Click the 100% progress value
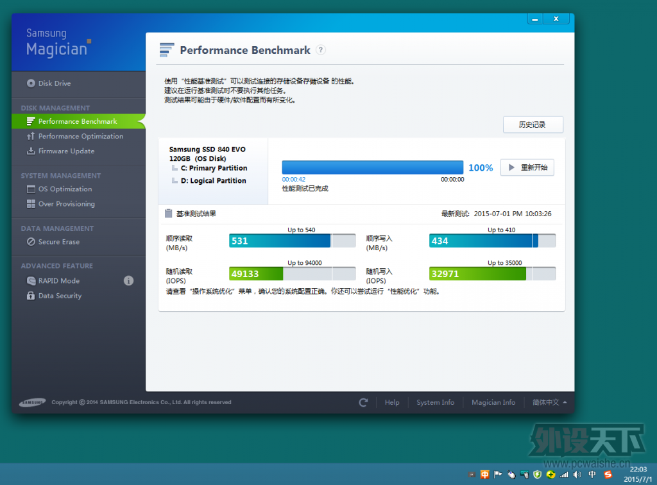 click(x=481, y=168)
